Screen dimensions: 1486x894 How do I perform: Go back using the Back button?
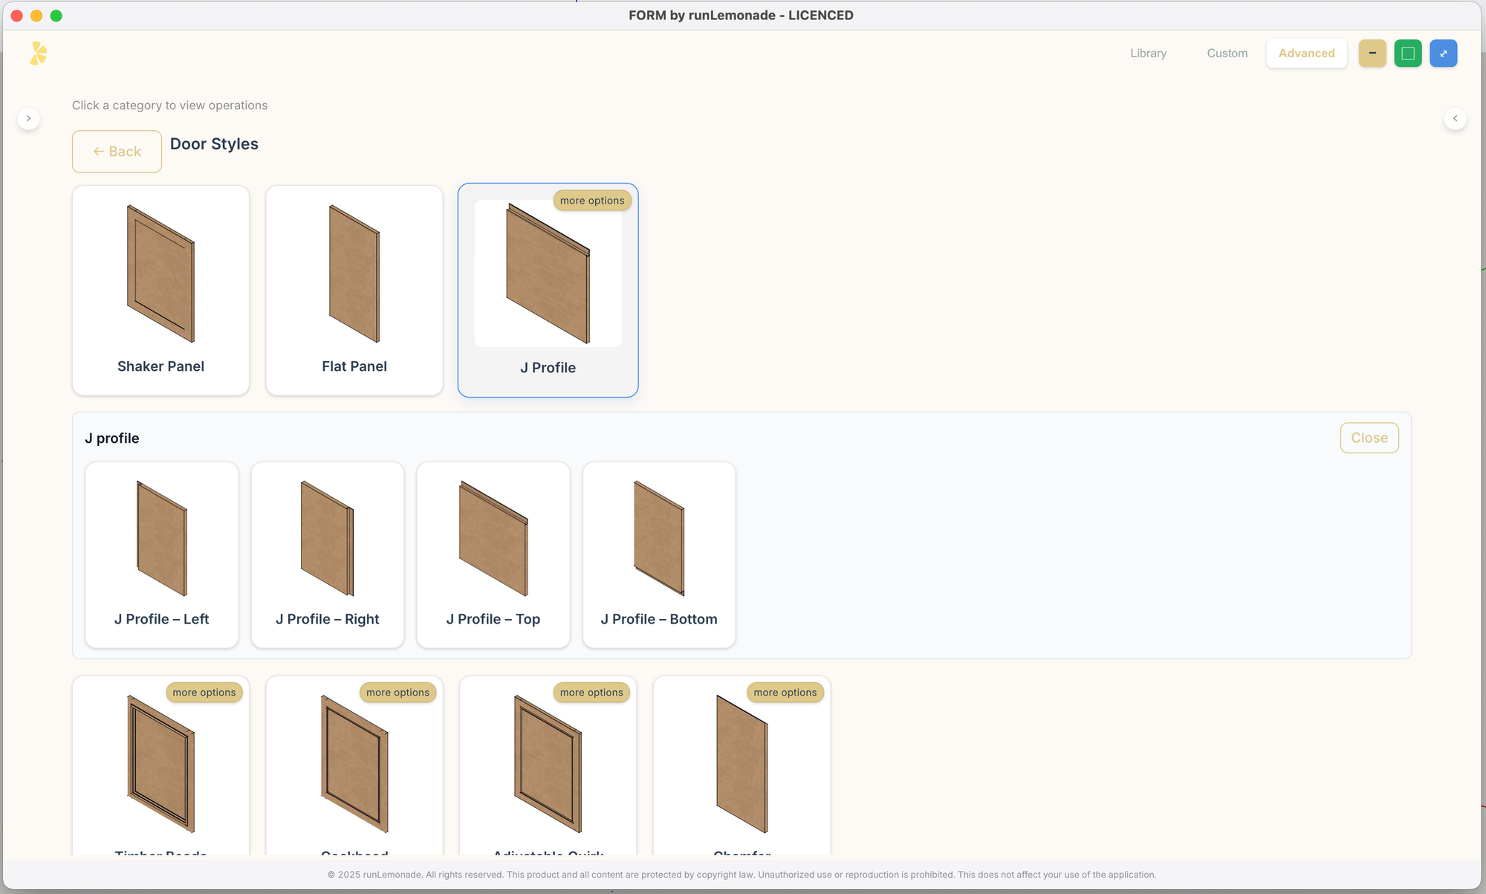coord(117,152)
